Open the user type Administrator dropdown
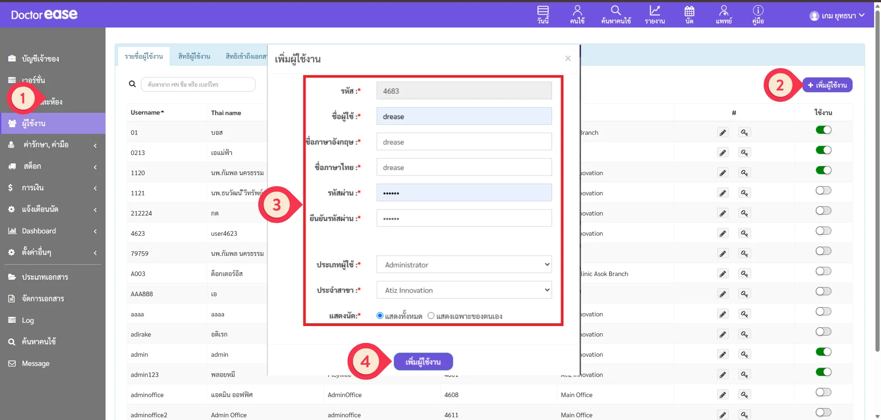Screen dimensions: 881x420 (464, 265)
